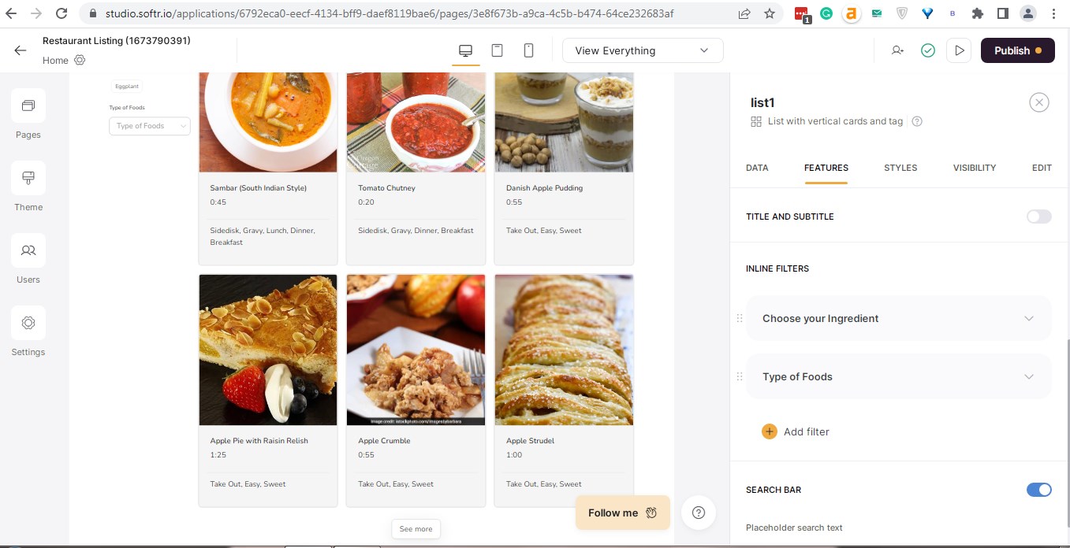The width and height of the screenshot is (1070, 548).
Task: Open the Apple Strudel card image
Action: point(564,350)
